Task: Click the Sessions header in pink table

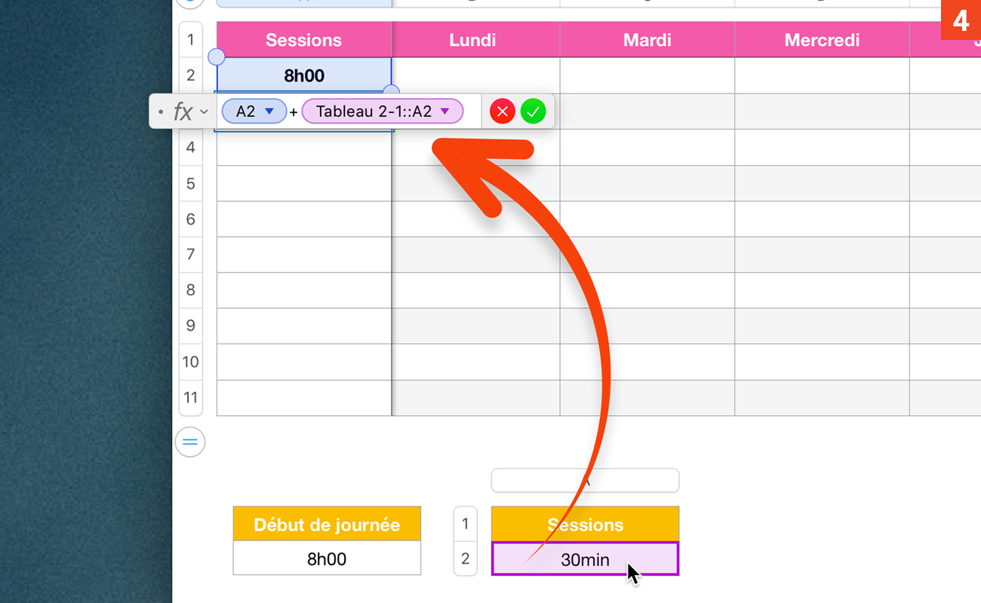Action: click(x=303, y=40)
